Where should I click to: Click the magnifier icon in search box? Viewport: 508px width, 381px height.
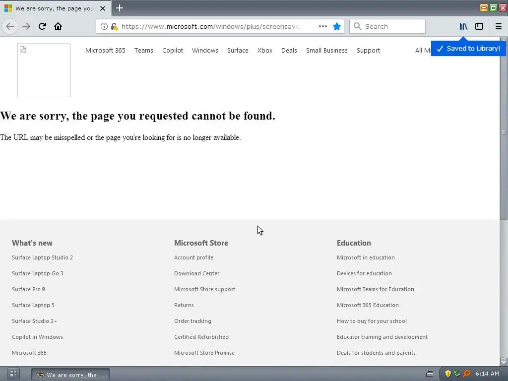(357, 26)
